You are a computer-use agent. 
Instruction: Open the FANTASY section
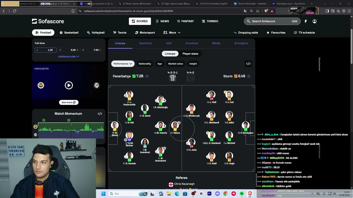[185, 21]
